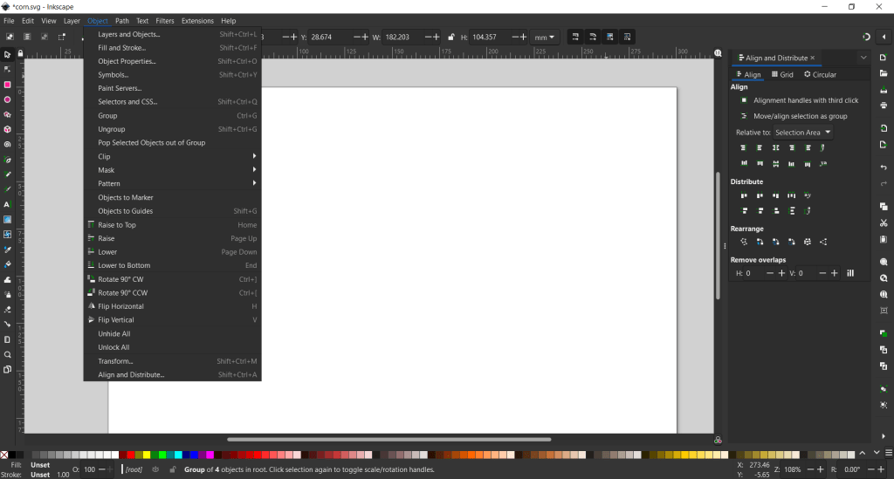
Task: Switch to the Circular tab
Action: [820, 75]
